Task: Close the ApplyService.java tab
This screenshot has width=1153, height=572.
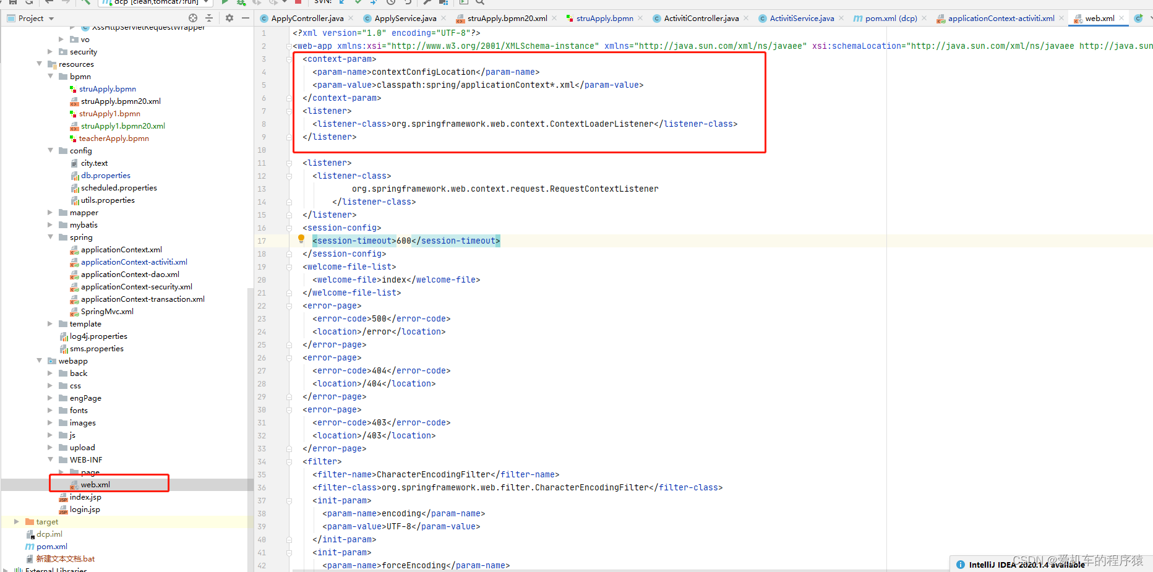Action: (x=443, y=18)
